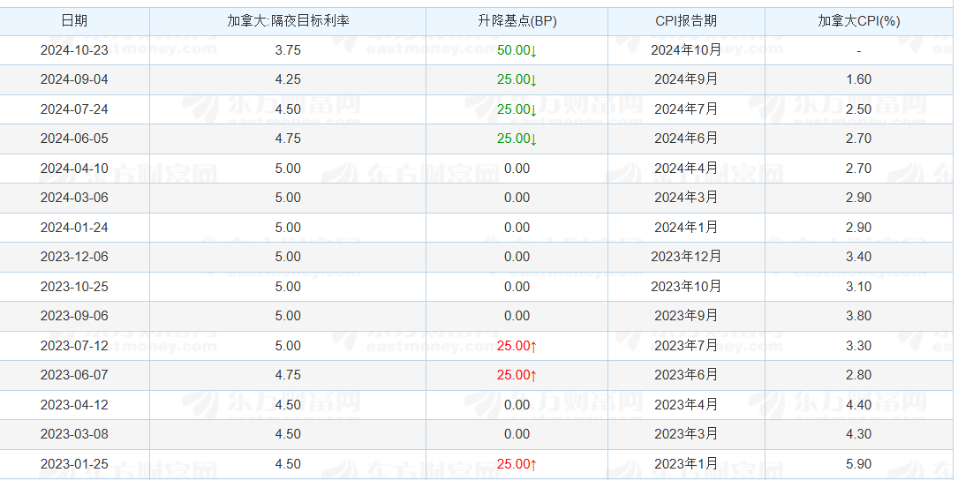Select date cell 2024-01-24
The height and width of the screenshot is (480, 958).
tap(74, 228)
